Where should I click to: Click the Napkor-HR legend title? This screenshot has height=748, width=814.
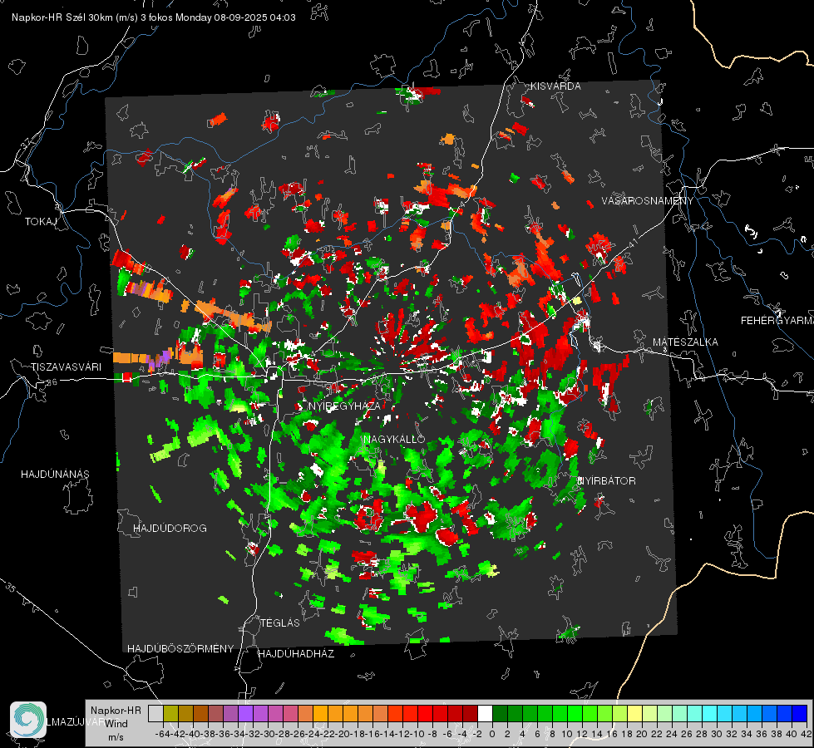116,711
